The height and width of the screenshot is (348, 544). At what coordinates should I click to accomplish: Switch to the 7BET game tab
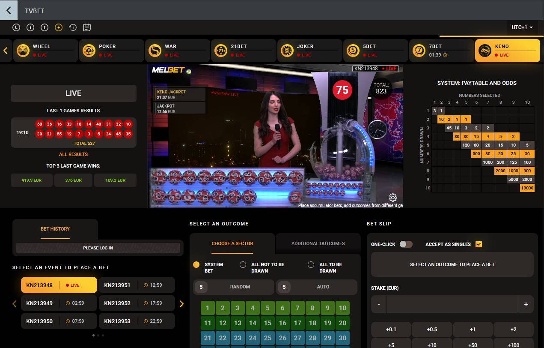click(442, 51)
